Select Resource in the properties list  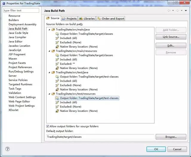click(x=14, y=16)
